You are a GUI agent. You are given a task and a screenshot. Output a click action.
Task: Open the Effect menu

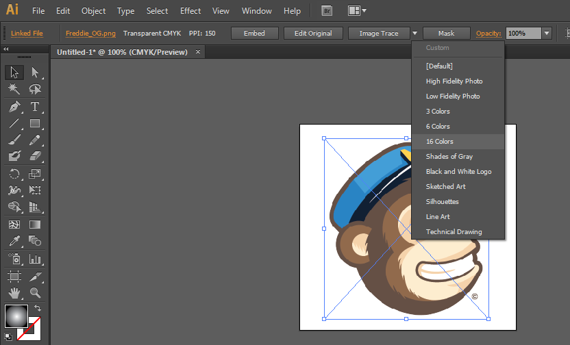coord(190,11)
